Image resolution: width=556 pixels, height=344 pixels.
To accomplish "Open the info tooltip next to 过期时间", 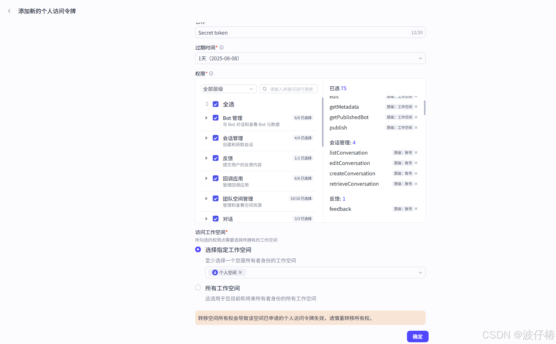I will (221, 47).
